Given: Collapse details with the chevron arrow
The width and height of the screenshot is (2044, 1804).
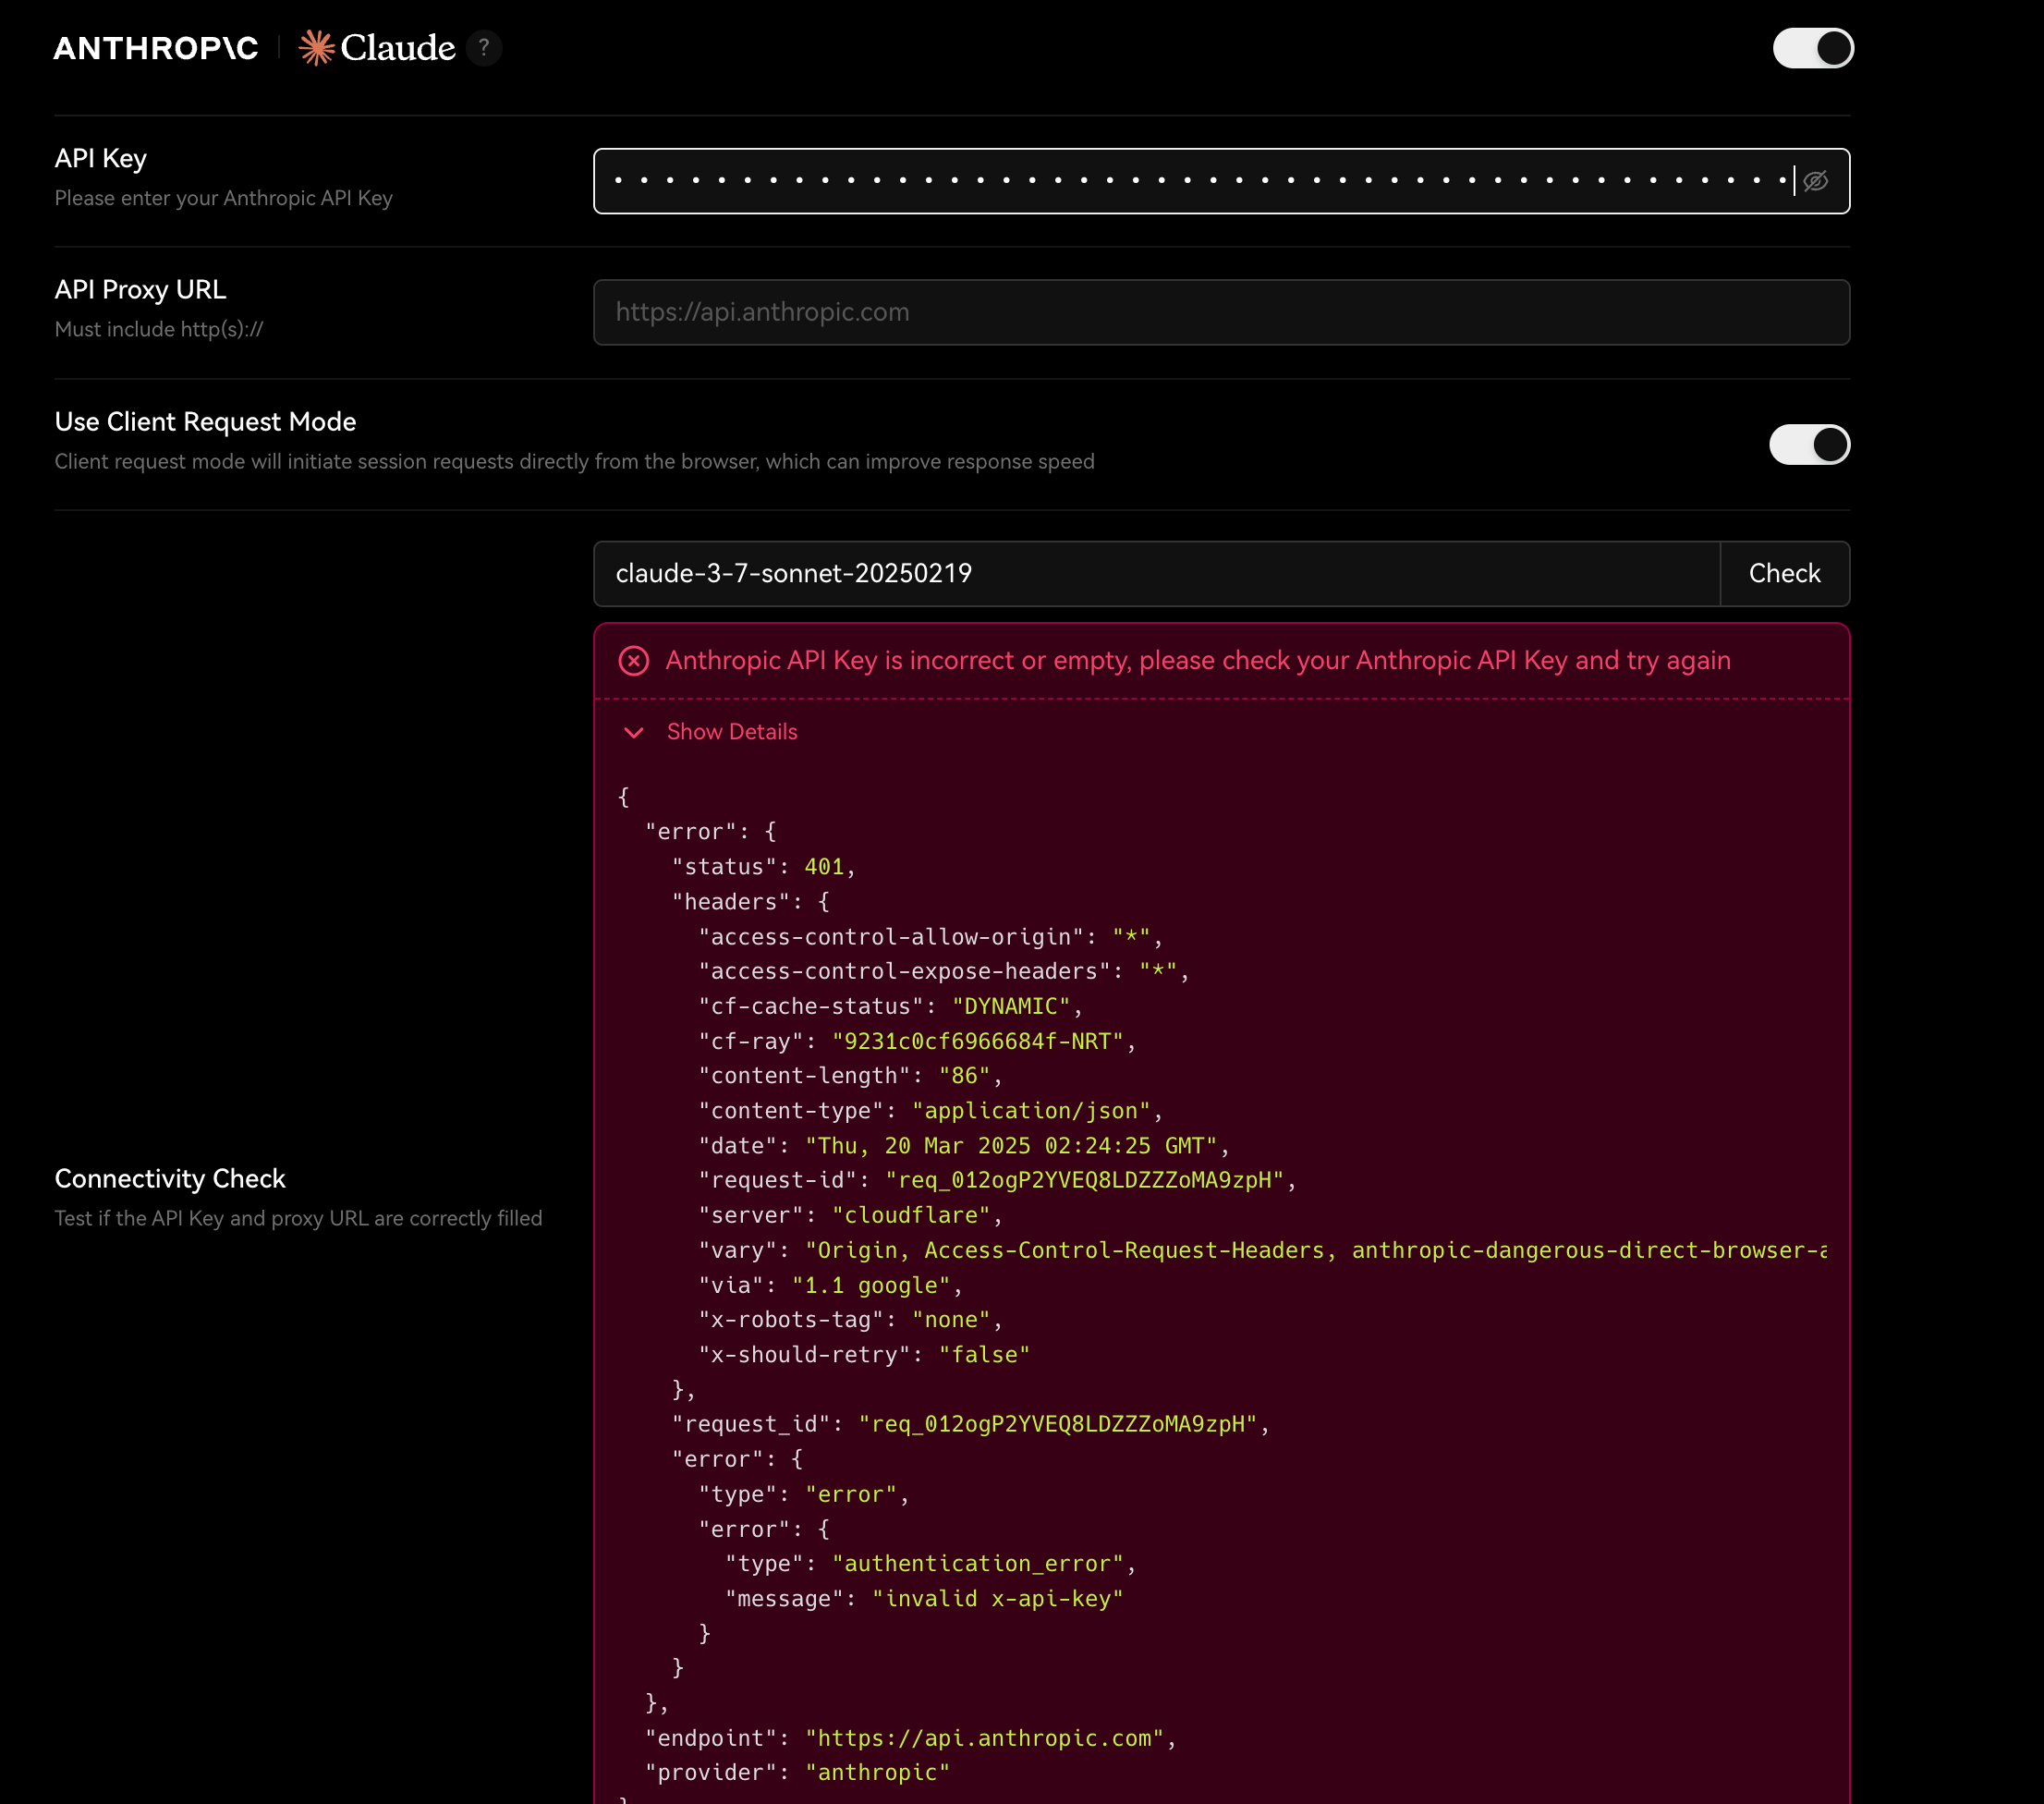Looking at the screenshot, I should (633, 732).
